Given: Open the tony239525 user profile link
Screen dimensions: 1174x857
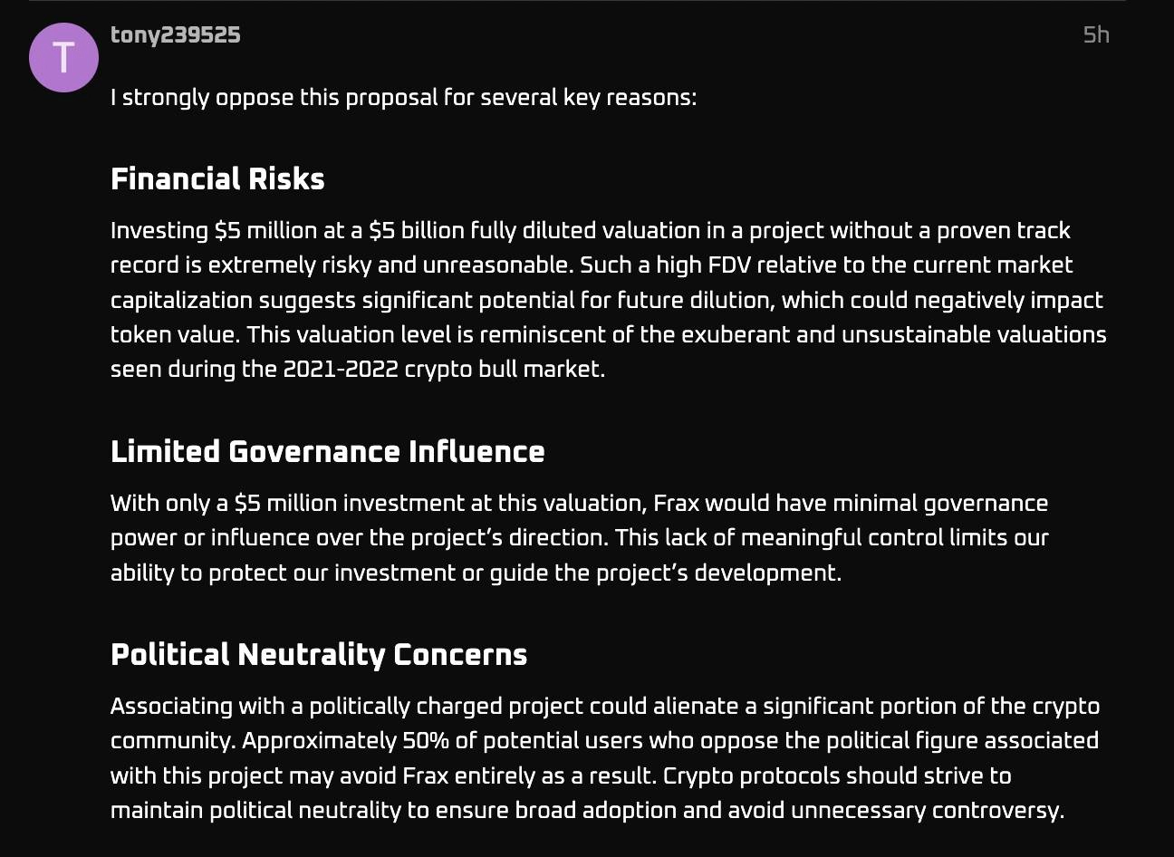Looking at the screenshot, I should (x=175, y=34).
